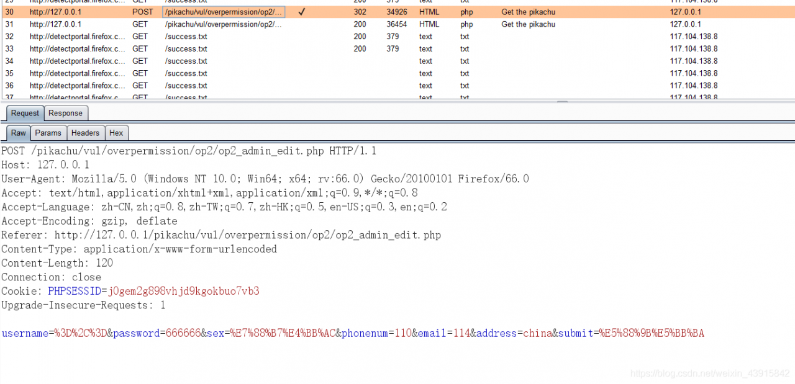This screenshot has width=795, height=384.
Task: Click the email=114 parameter in body
Action: pyautogui.click(x=444, y=333)
